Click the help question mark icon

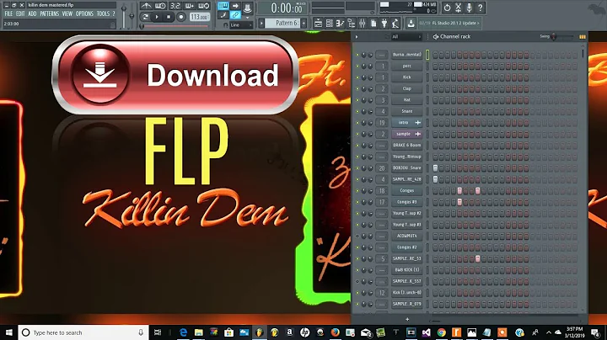click(481, 8)
